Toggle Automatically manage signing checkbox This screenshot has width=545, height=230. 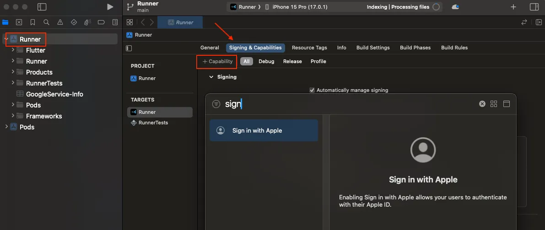tap(312, 90)
